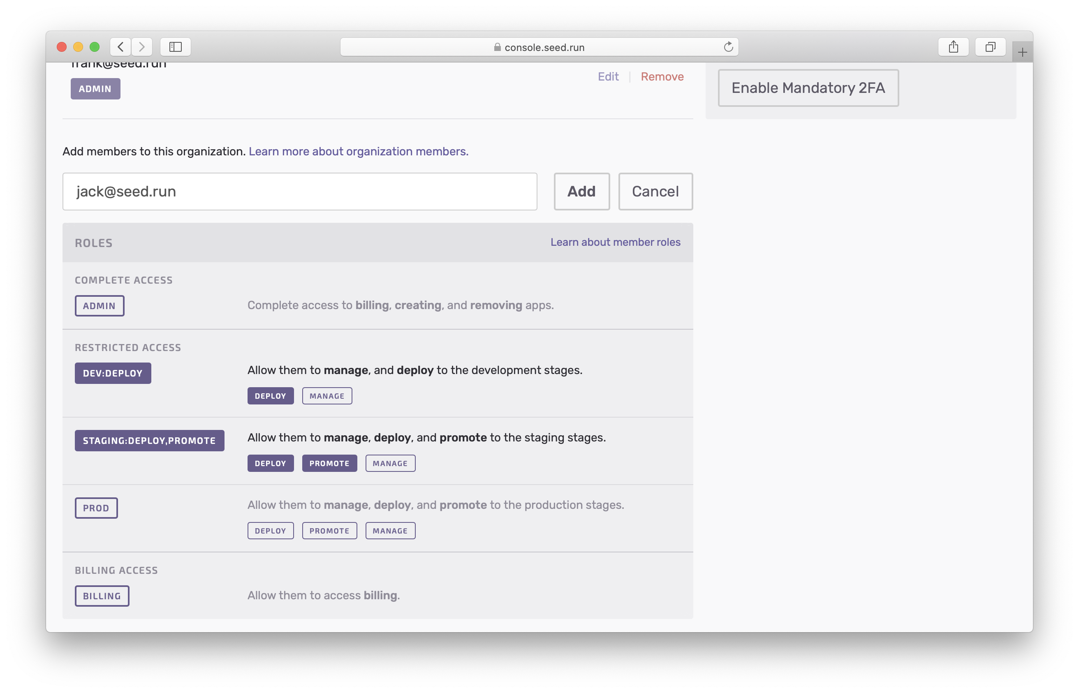Click the browser back arrow icon

[x=120, y=47]
